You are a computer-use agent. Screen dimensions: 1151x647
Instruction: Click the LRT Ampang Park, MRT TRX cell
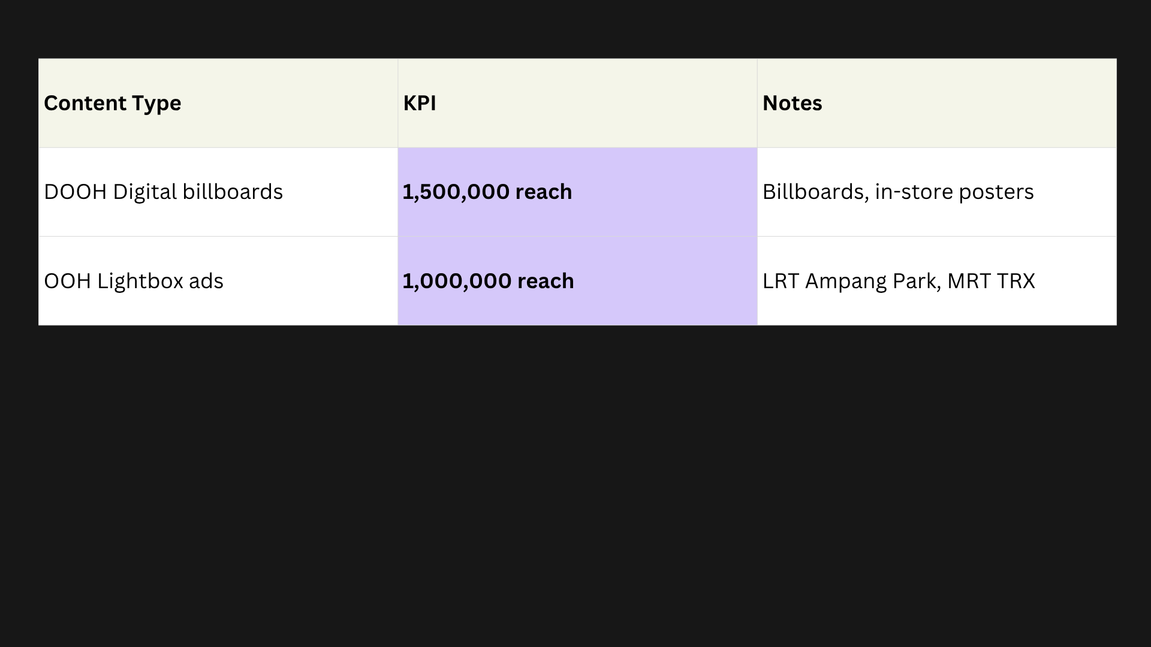point(936,281)
